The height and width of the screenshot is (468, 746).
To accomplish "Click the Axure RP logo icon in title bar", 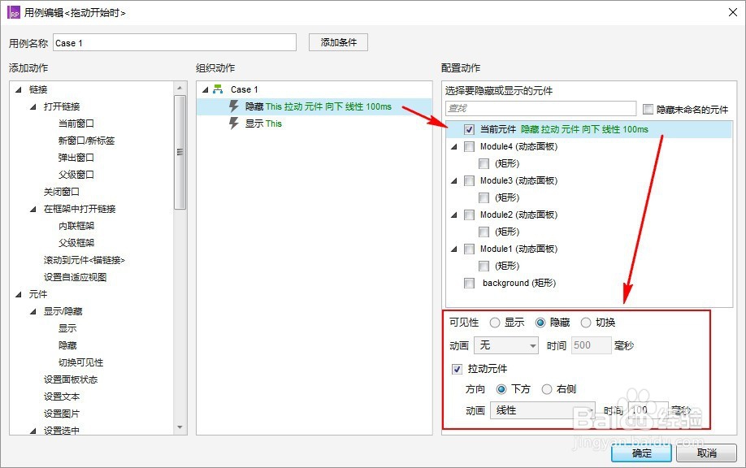I will 13,12.
